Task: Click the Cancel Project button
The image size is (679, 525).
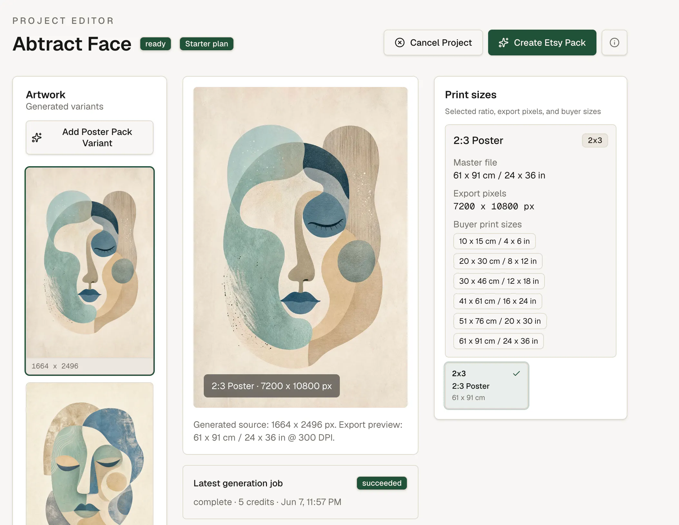Action: coord(433,43)
